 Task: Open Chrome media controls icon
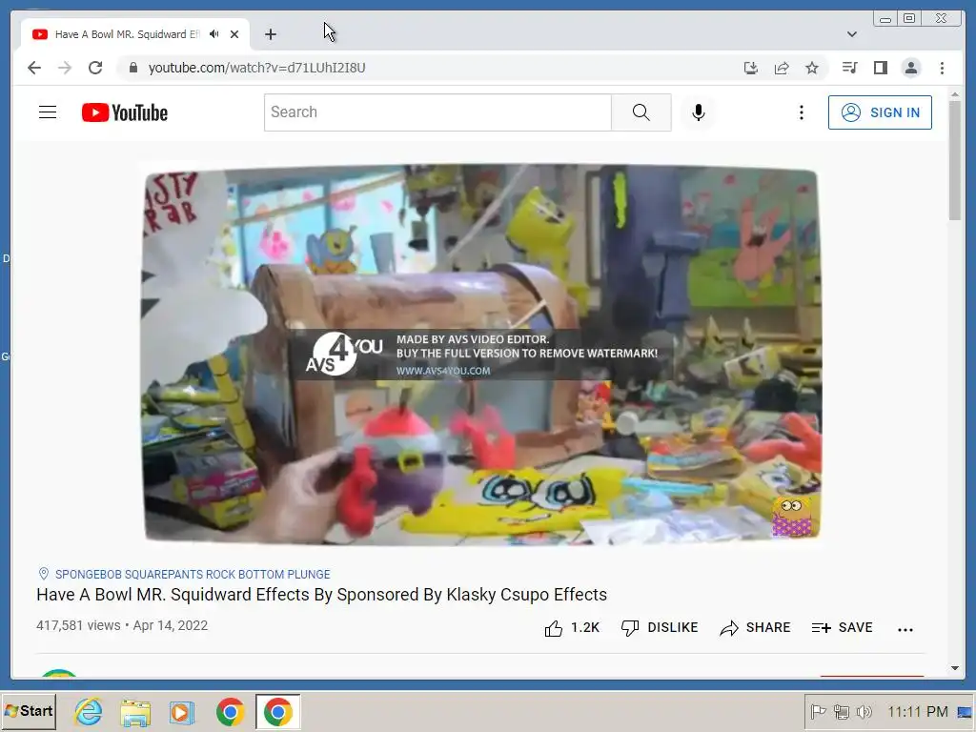tap(849, 68)
